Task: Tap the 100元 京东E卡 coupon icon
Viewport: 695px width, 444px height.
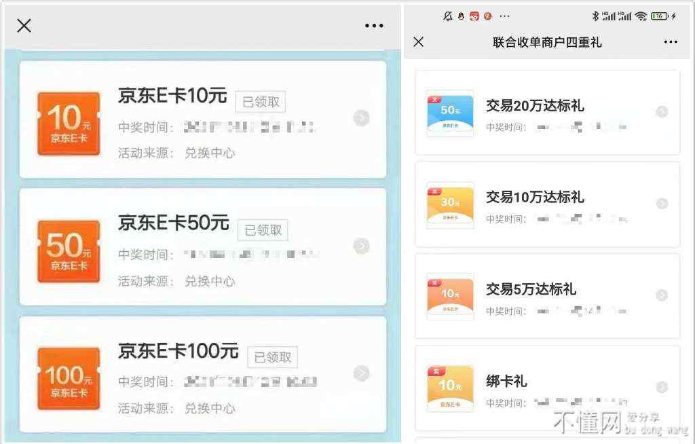Action: [x=69, y=379]
